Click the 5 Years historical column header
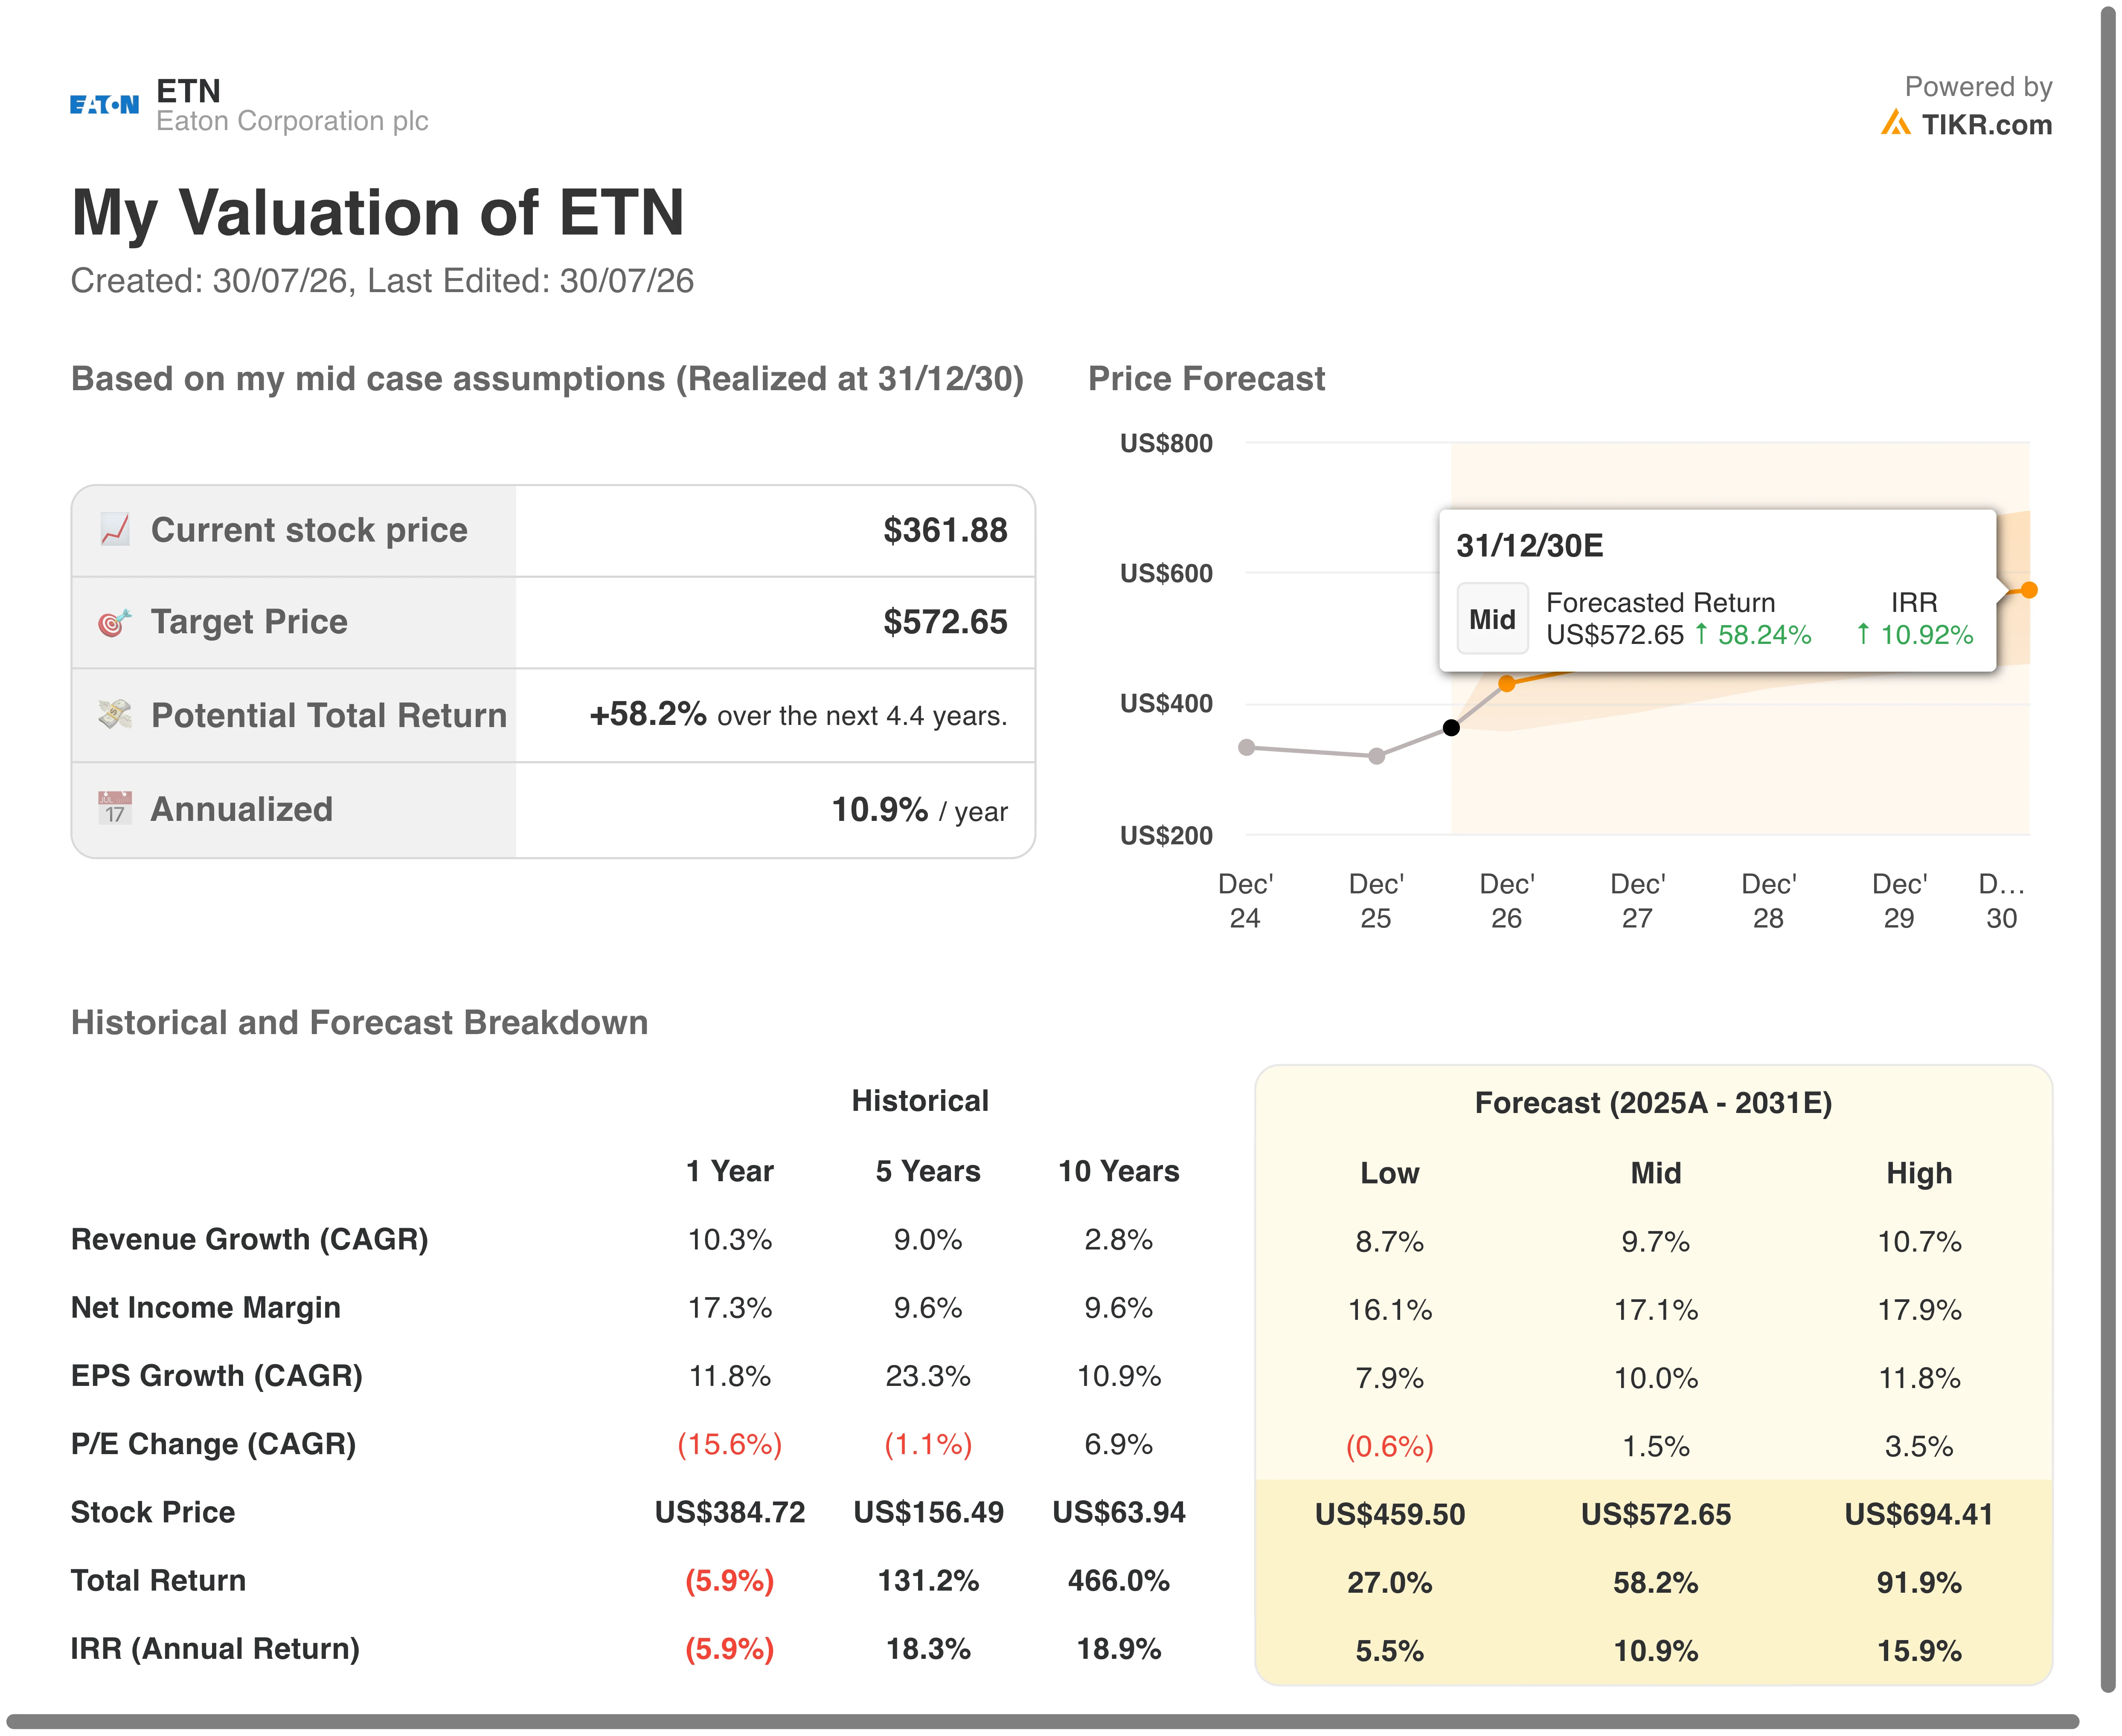Viewport: 2122px width, 1736px height. 927,1171
